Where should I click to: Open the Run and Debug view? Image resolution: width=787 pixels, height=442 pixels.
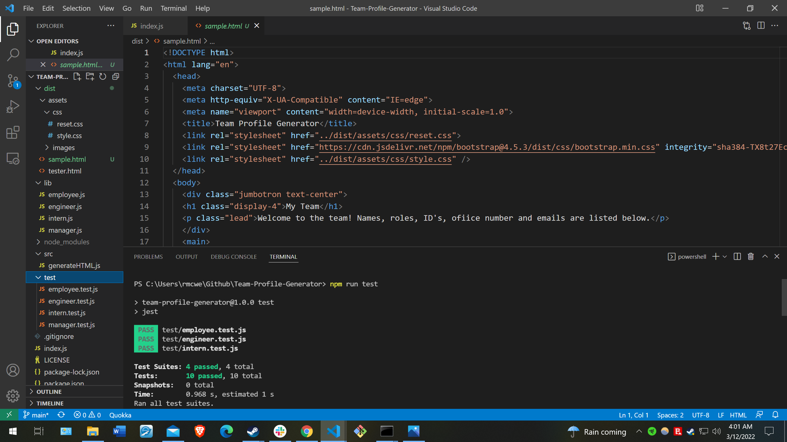coord(13,106)
